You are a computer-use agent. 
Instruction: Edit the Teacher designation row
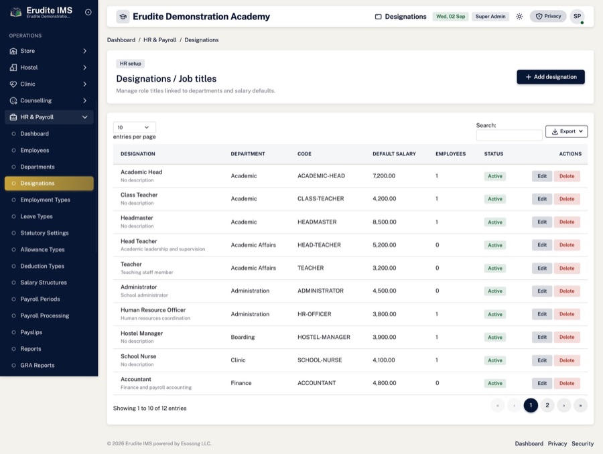542,268
